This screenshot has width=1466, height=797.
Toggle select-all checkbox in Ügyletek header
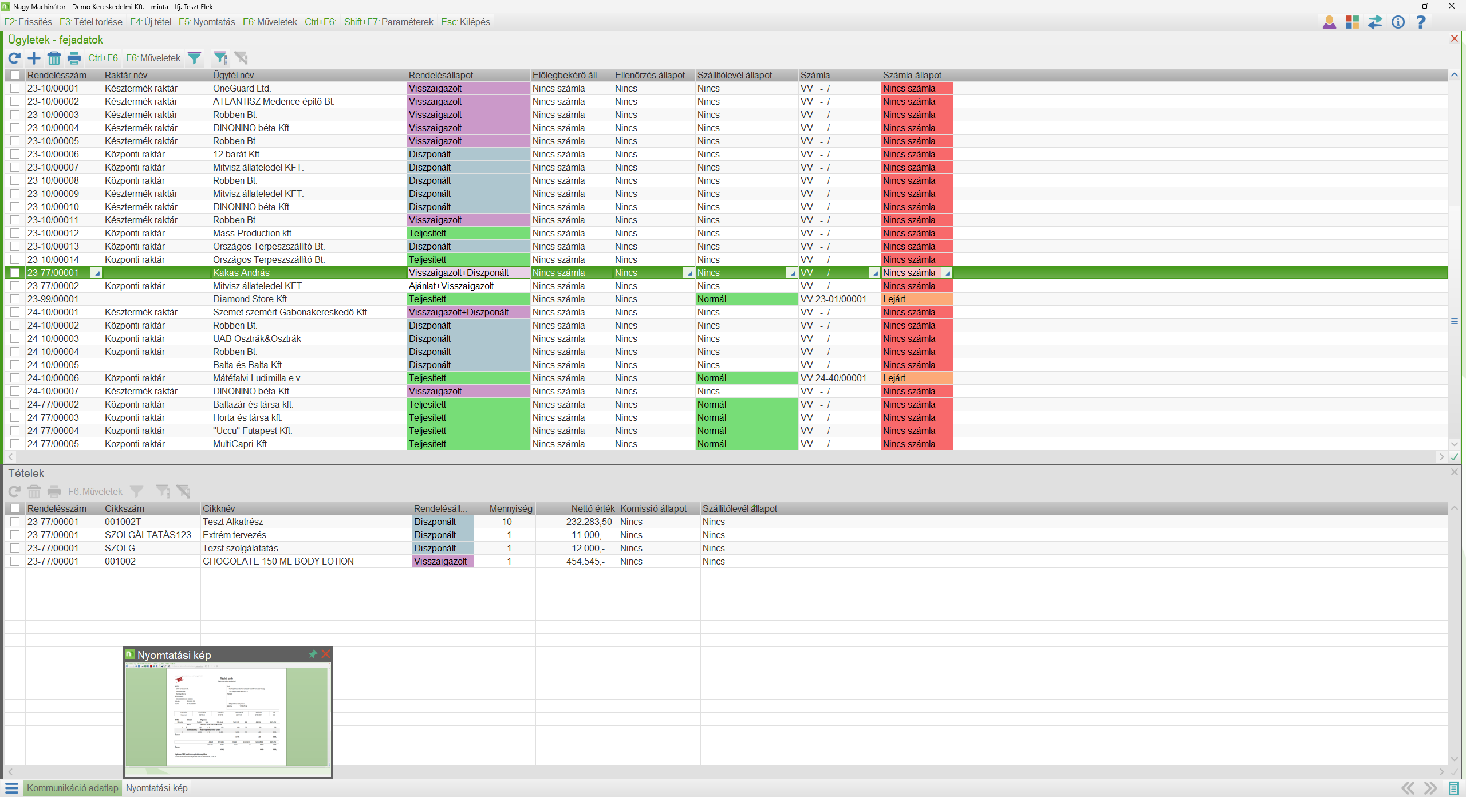pos(15,75)
